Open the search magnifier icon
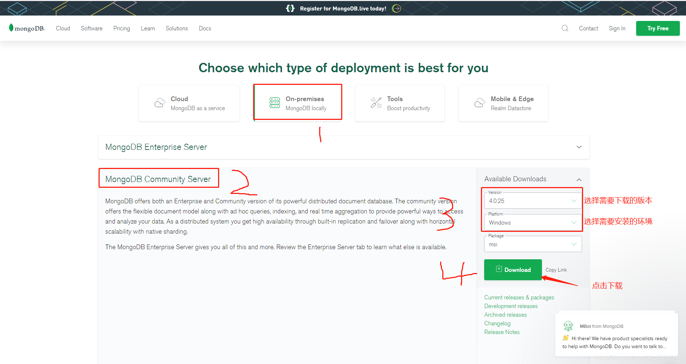The image size is (686, 364). click(x=565, y=28)
